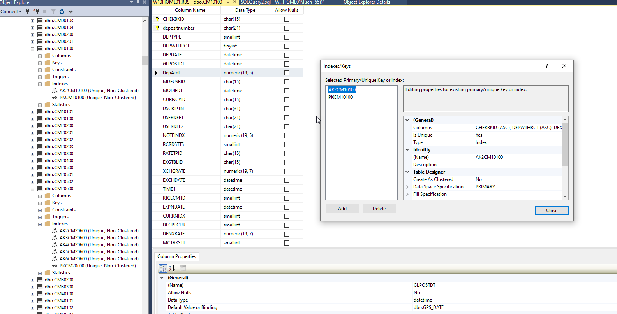Click the Connect Object Explorer plug icon
The image size is (617, 314).
(x=28, y=11)
